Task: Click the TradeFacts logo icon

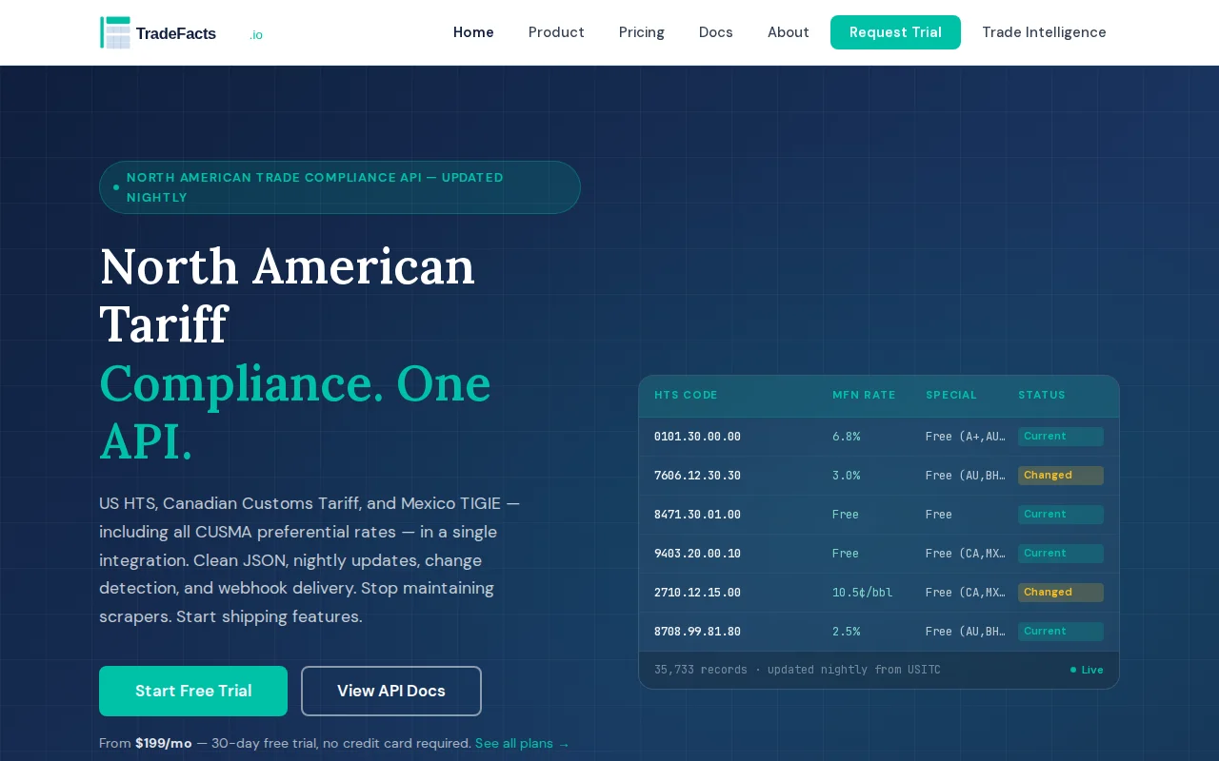Action: (x=115, y=32)
